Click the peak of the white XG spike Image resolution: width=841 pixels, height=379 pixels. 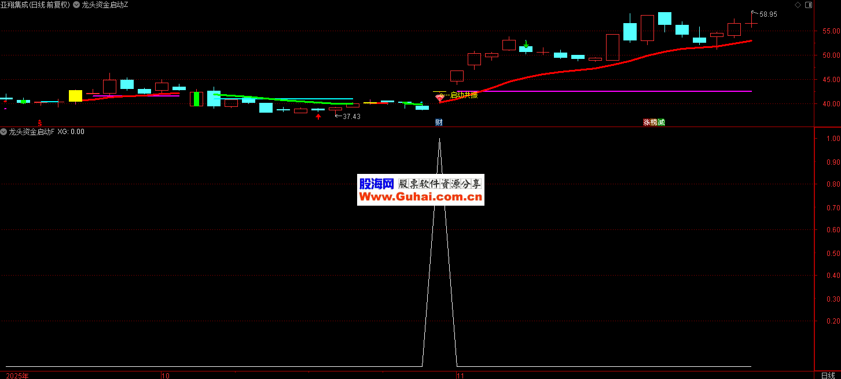click(x=439, y=139)
